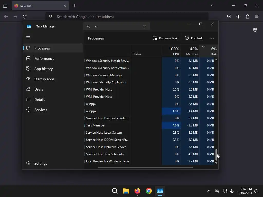Select Service Host: Network Service
This screenshot has width=263, height=197.
tap(150, 147)
